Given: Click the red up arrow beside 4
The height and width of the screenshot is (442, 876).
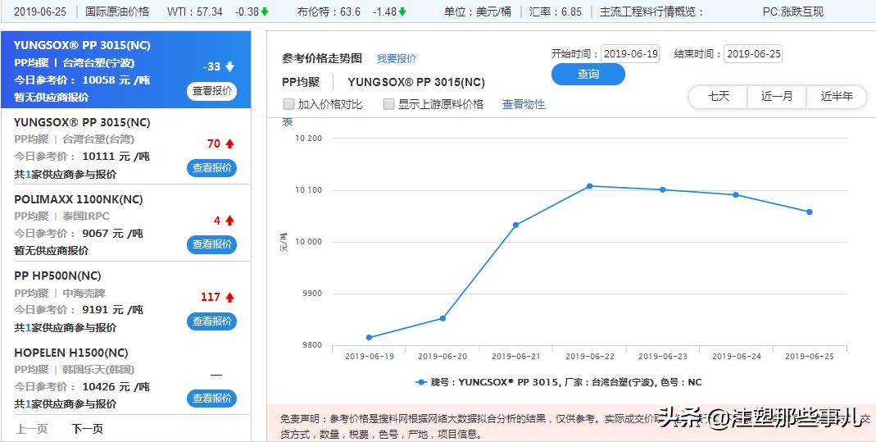Looking at the screenshot, I should pos(229,221).
